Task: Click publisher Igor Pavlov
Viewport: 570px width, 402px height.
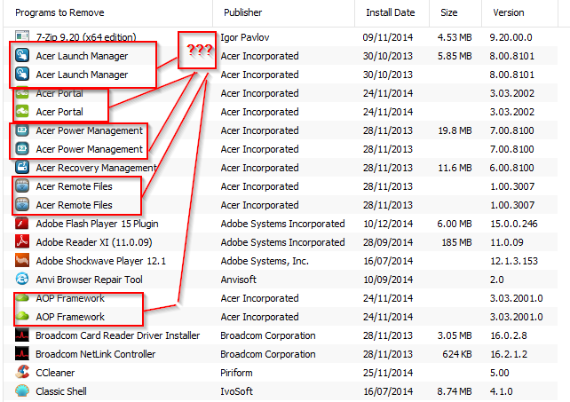Action: pos(245,37)
